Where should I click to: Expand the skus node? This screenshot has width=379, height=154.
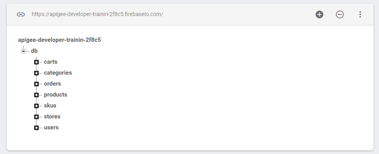pyautogui.click(x=36, y=106)
